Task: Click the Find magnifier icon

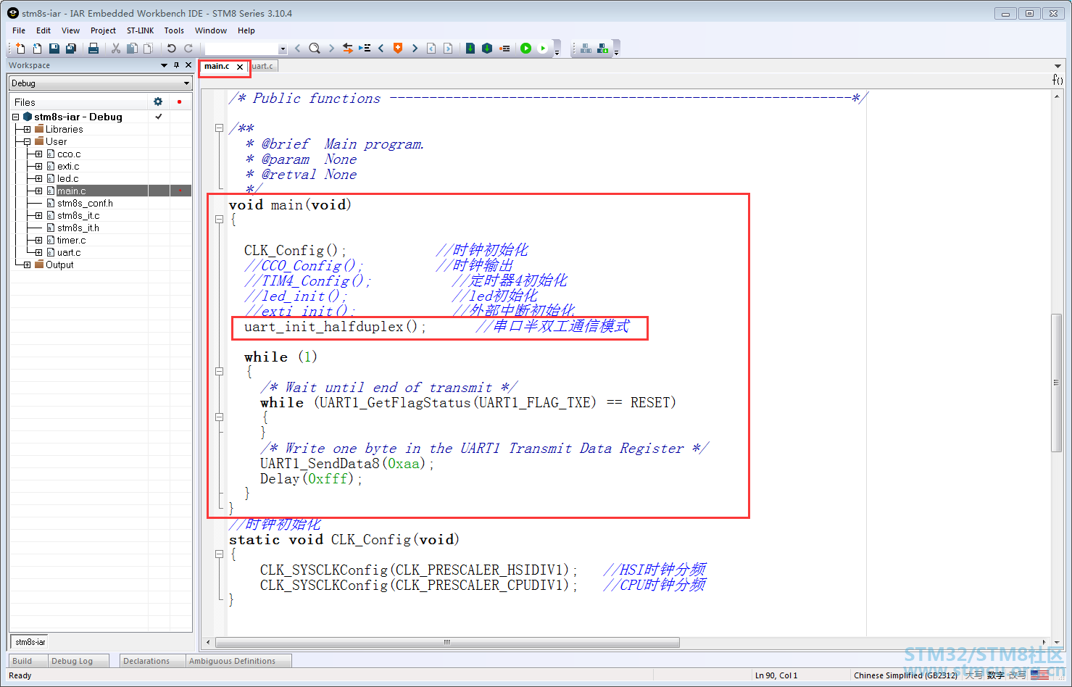Action: [x=314, y=49]
